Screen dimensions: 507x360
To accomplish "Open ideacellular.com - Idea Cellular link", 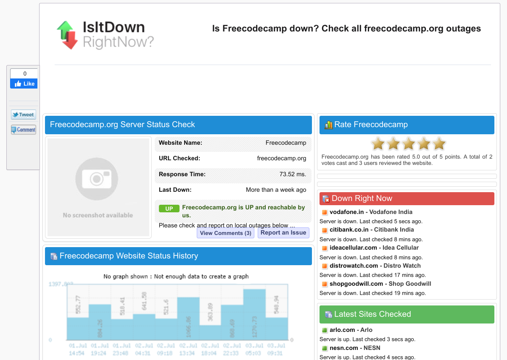I will click(x=374, y=248).
